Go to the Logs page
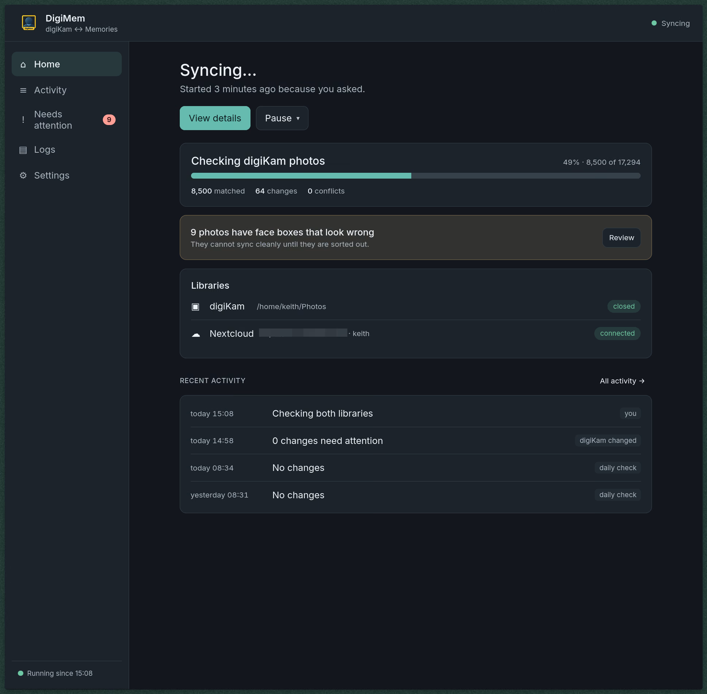This screenshot has height=694, width=707. coord(67,149)
